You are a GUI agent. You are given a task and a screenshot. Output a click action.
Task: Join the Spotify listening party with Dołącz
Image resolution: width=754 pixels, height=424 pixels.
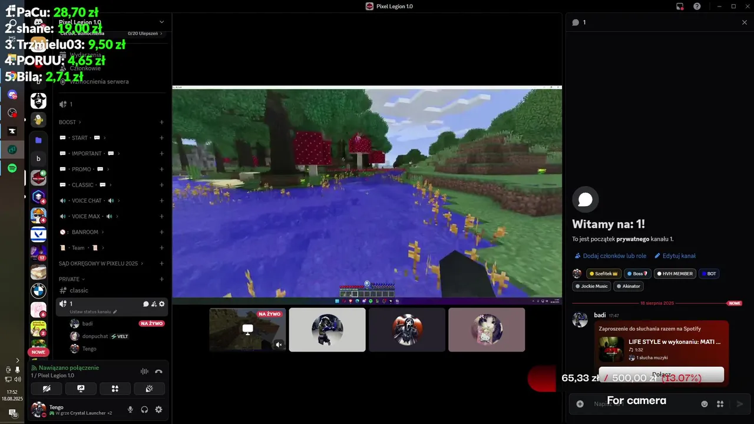coord(662,375)
